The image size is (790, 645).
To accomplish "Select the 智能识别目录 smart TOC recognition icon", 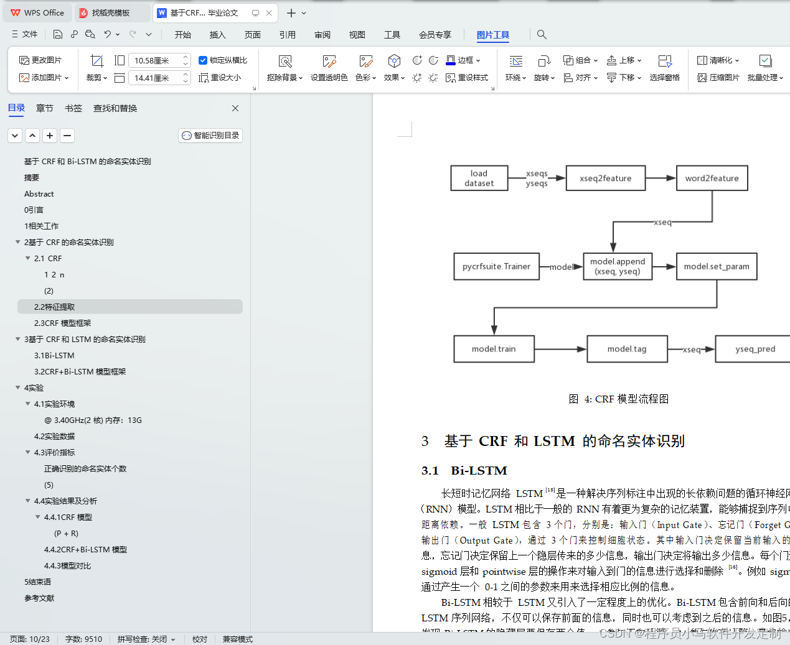I will click(x=210, y=135).
